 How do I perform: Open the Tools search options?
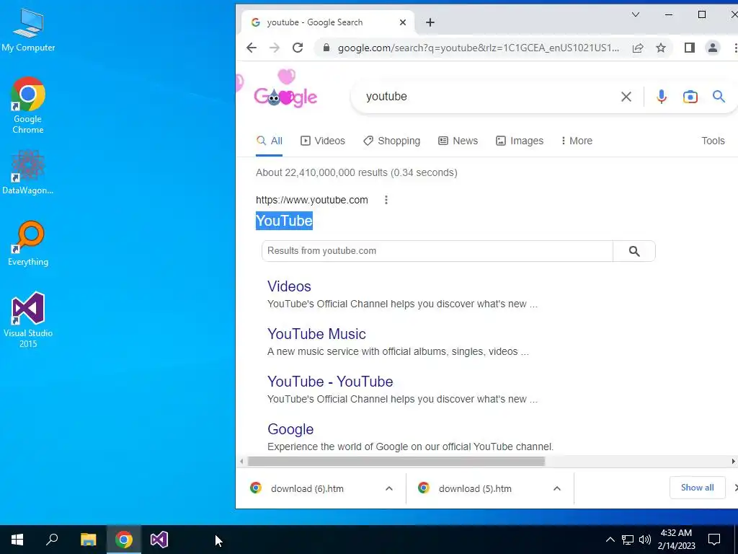point(713,141)
